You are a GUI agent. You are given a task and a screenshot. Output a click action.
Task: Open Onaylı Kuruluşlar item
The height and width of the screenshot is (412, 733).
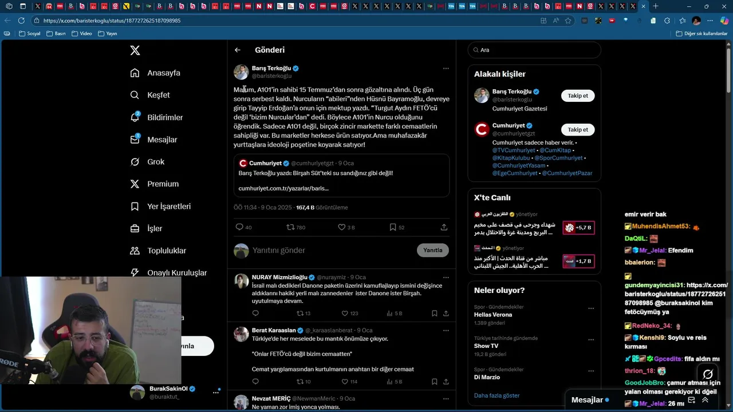pyautogui.click(x=168, y=273)
